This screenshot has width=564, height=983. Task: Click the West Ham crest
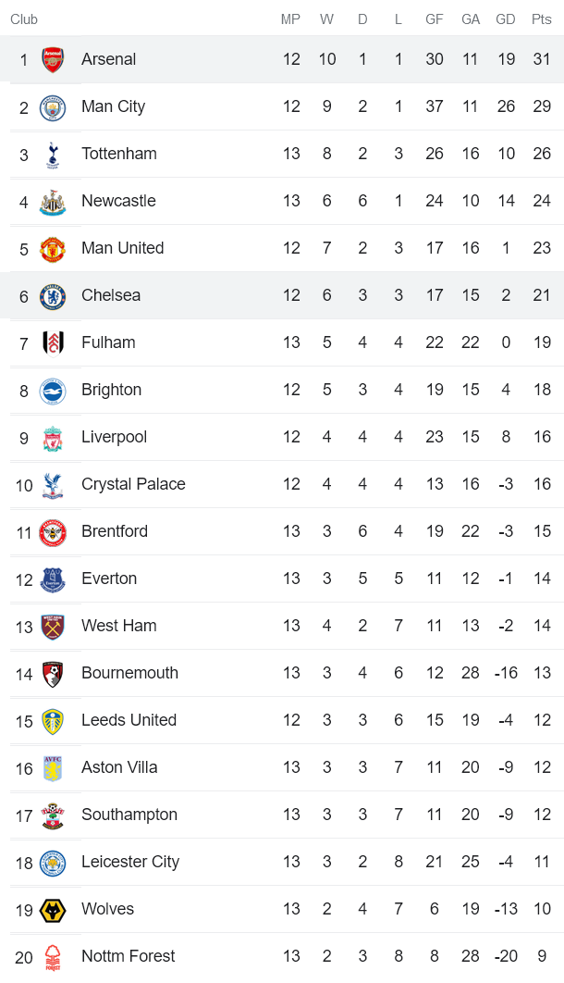click(53, 627)
